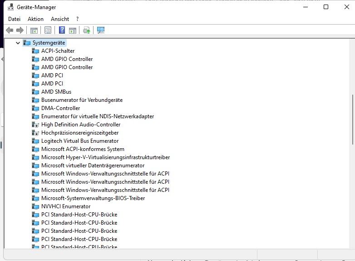
Task: Open the Datei menu
Action: tap(14, 19)
